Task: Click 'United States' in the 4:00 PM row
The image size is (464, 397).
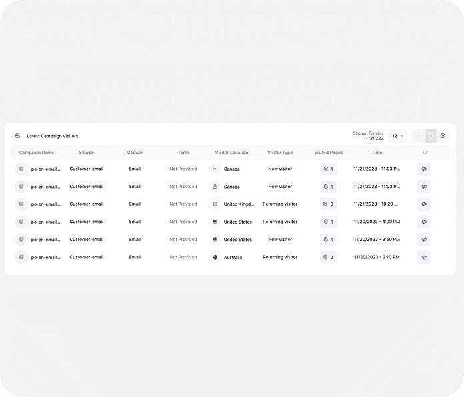Action: [x=237, y=222]
